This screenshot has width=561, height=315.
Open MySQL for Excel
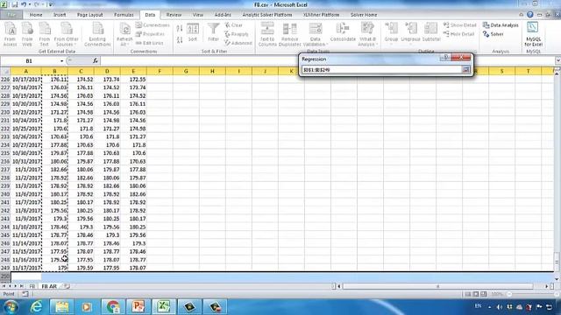pyautogui.click(x=533, y=34)
